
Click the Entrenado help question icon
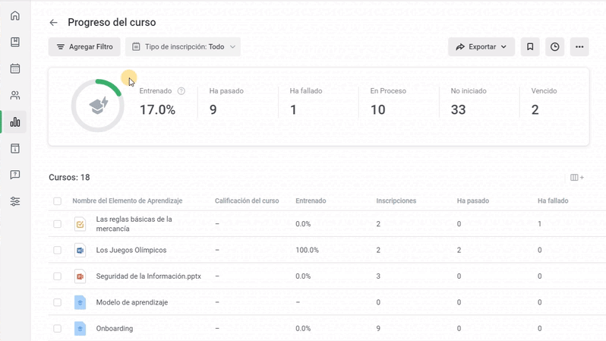181,91
